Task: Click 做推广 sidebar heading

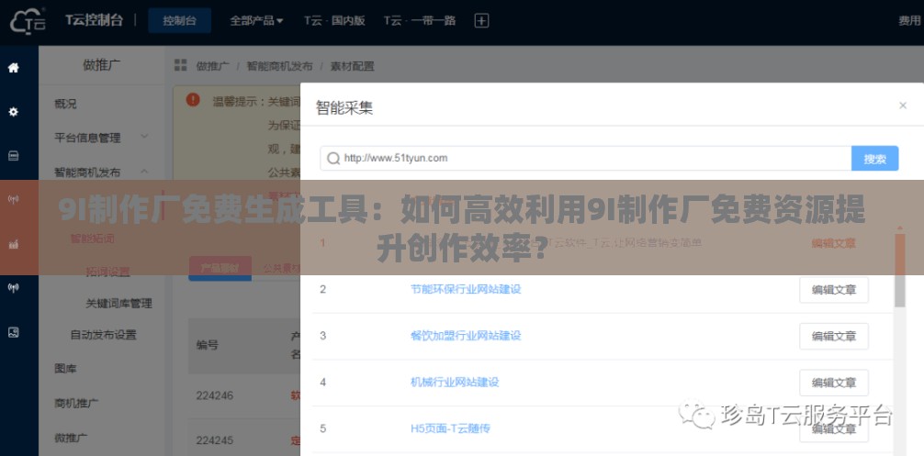Action: pos(101,65)
